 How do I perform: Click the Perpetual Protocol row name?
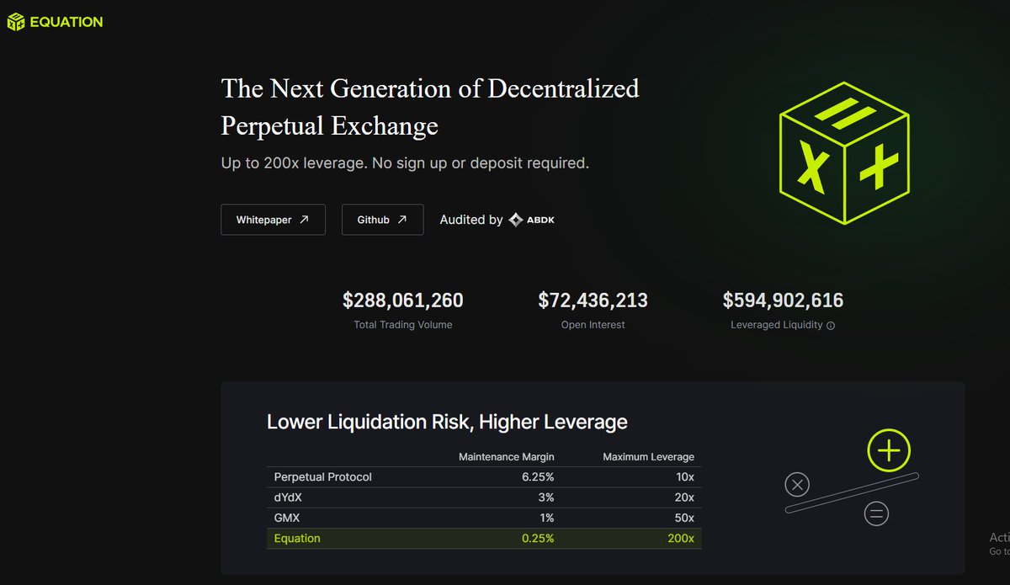pyautogui.click(x=323, y=477)
